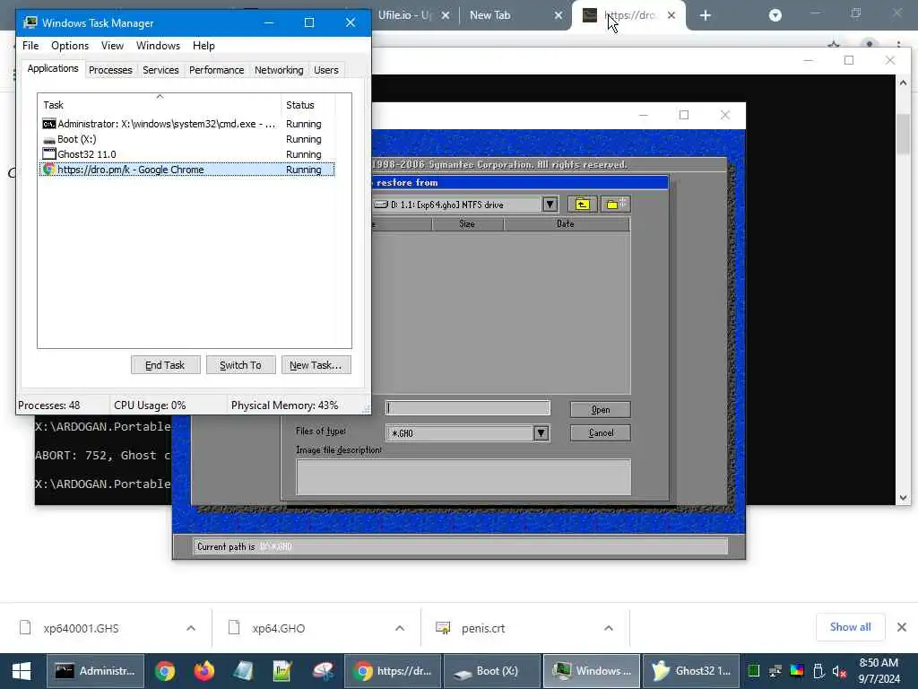Click the Show all downloads button
Screen dimensions: 918x689
(850, 627)
